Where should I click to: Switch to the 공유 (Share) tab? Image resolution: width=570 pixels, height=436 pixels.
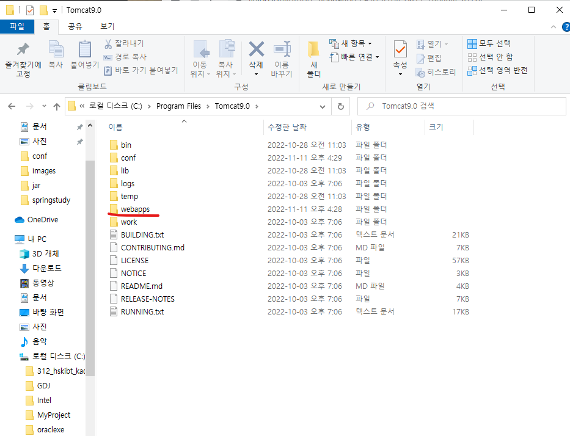(75, 26)
